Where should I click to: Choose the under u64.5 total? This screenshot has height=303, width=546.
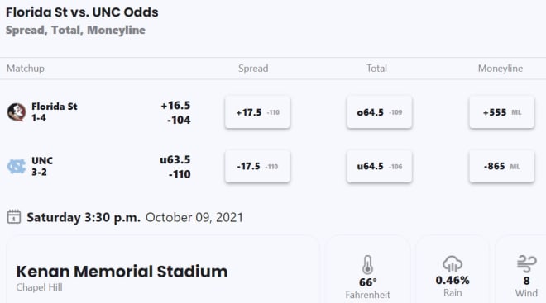click(379, 167)
